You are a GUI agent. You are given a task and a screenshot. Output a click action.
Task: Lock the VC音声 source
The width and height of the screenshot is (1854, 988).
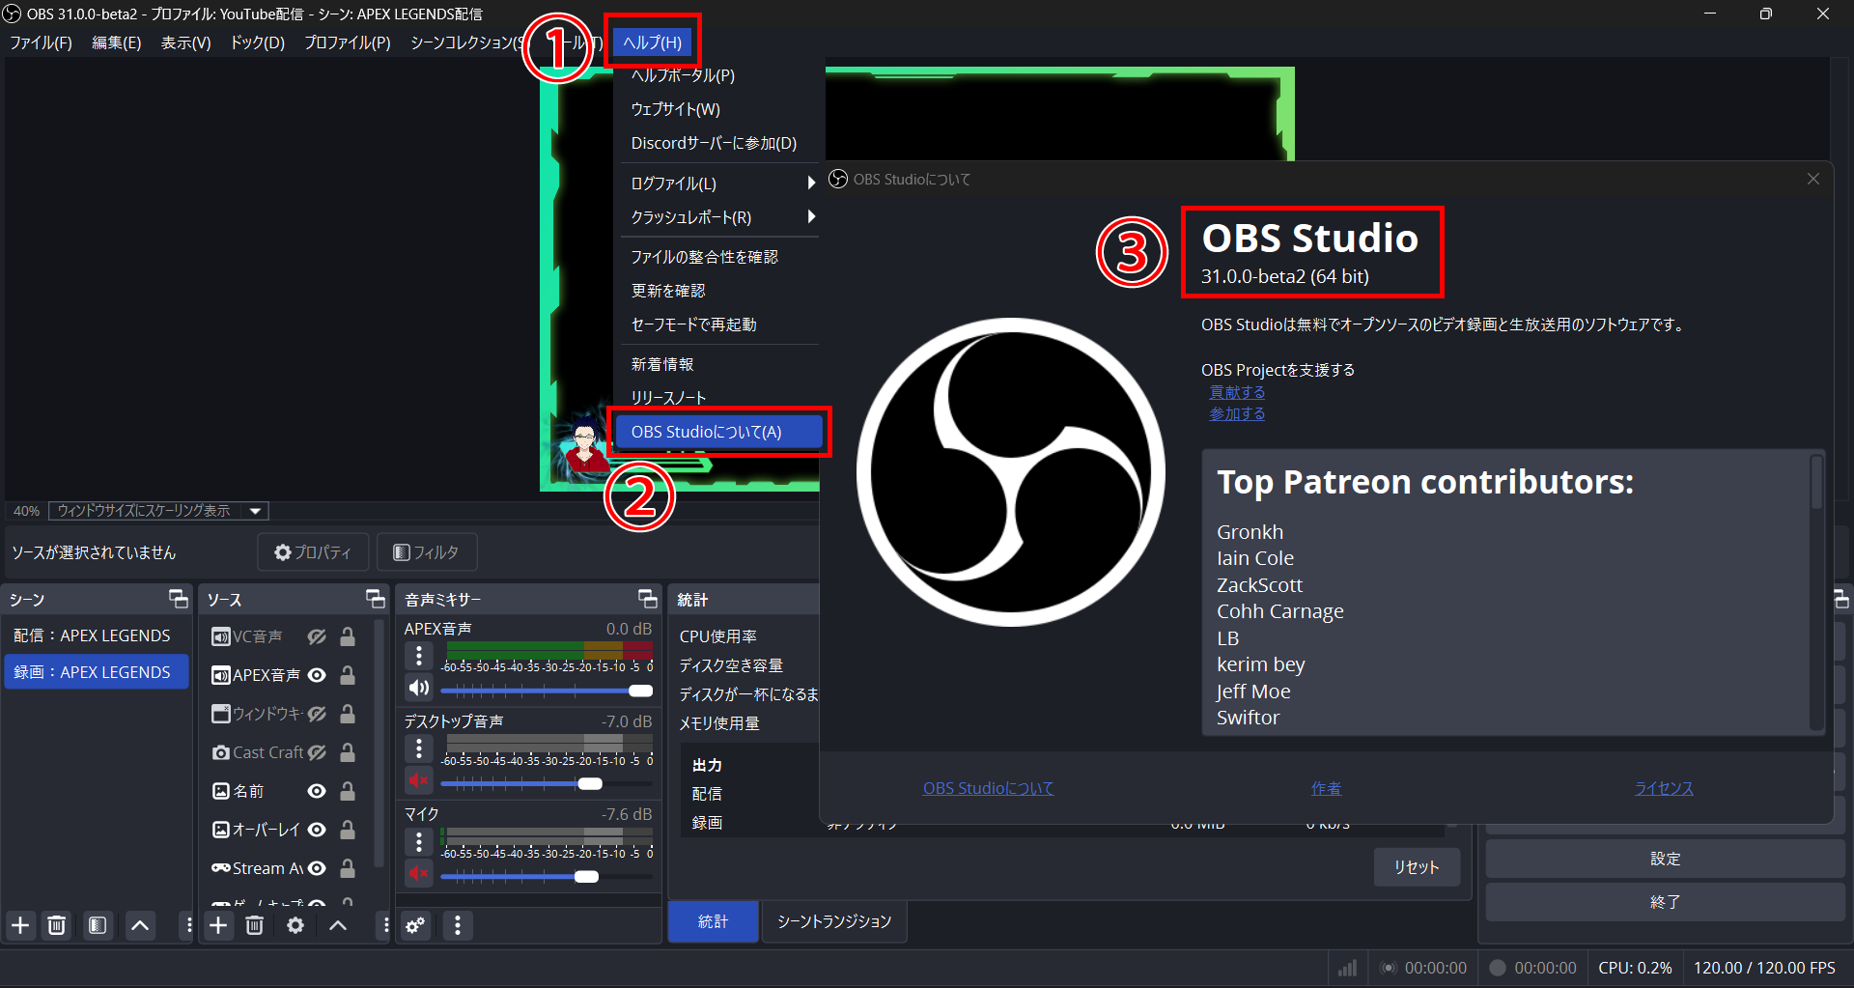click(348, 636)
